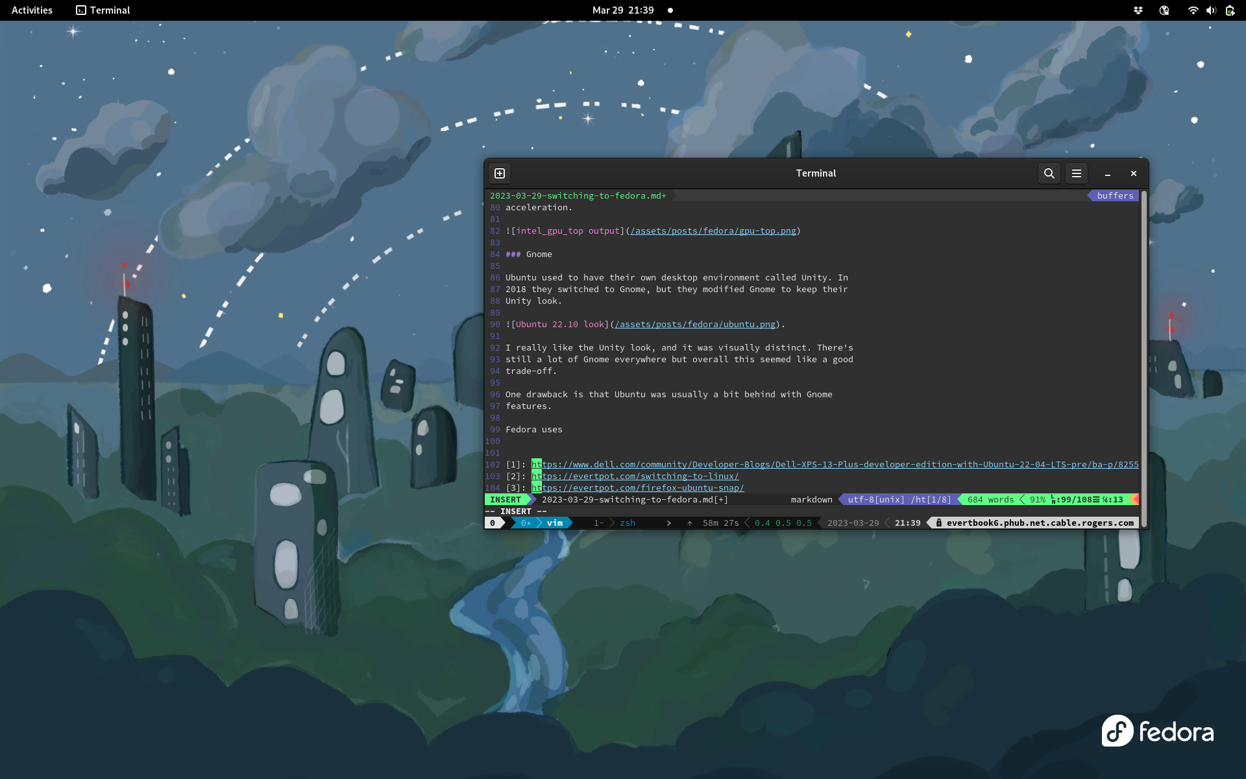Click Terminal menu bar label

pos(108,10)
